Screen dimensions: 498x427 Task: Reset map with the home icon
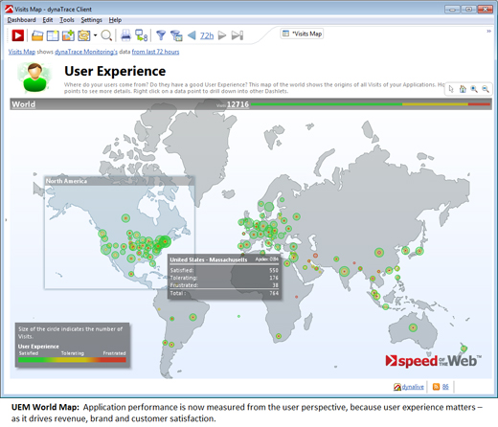point(463,89)
